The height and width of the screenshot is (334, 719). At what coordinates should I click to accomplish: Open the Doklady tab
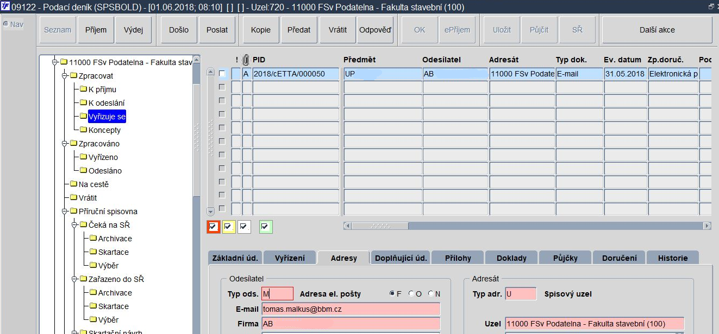(x=511, y=258)
